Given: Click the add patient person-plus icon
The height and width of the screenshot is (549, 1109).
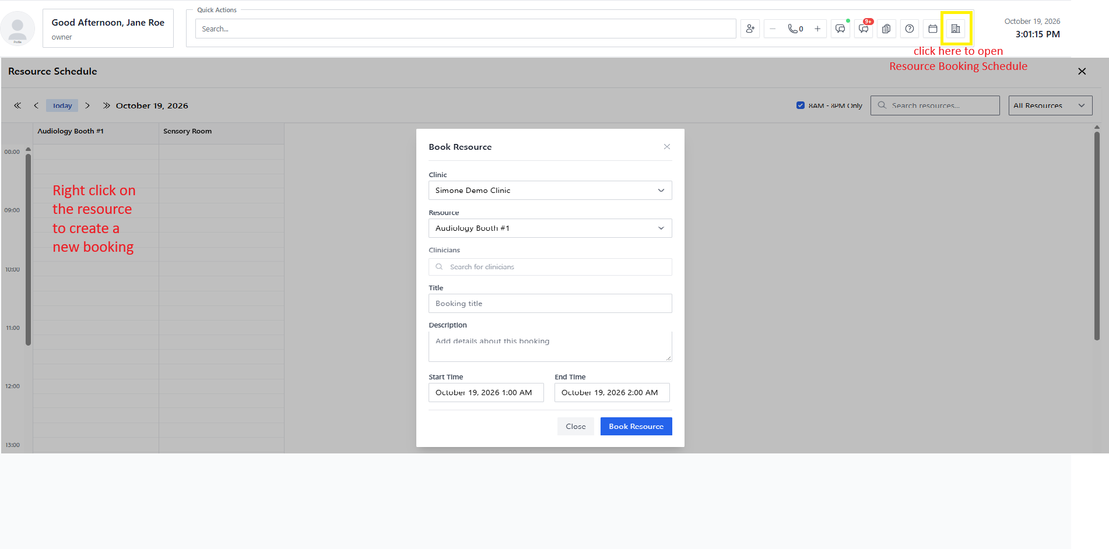Looking at the screenshot, I should pos(750,29).
